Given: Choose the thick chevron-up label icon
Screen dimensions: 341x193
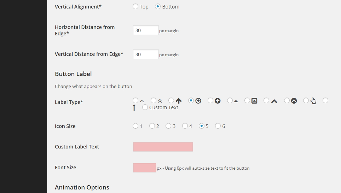Looking at the screenshot, I should 266,100.
